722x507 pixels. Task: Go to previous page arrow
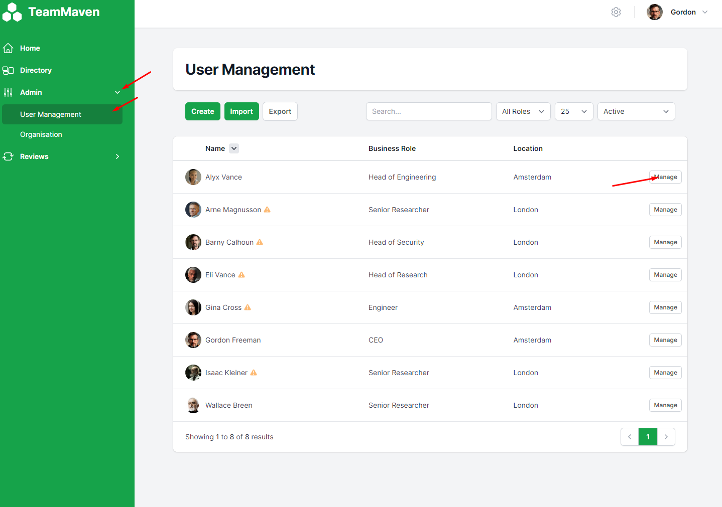[630, 437]
